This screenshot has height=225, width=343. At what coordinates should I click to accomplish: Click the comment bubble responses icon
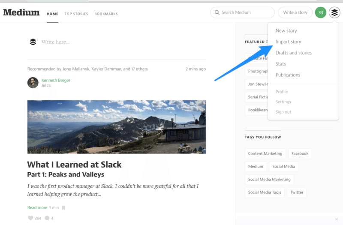point(47,218)
